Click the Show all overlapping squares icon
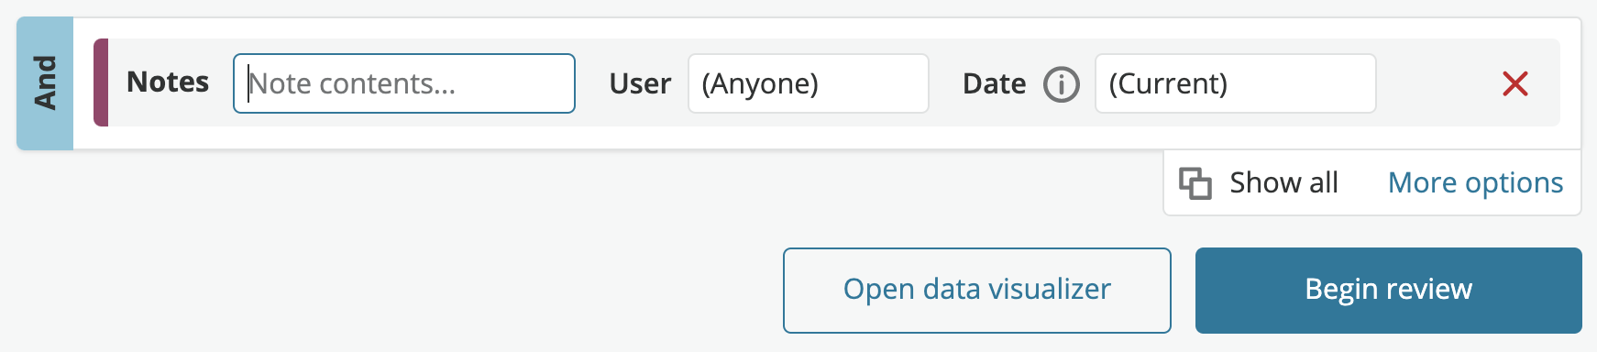The height and width of the screenshot is (352, 1597). click(x=1195, y=183)
